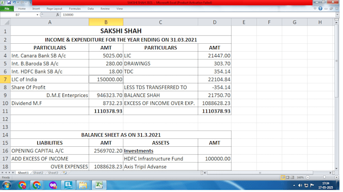Open the EL app on the taskbar
The height and width of the screenshot is (192, 343).
point(68,185)
